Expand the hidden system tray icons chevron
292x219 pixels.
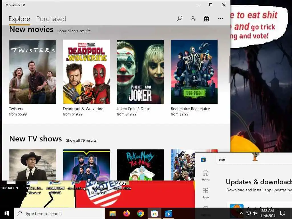pyautogui.click(x=241, y=213)
